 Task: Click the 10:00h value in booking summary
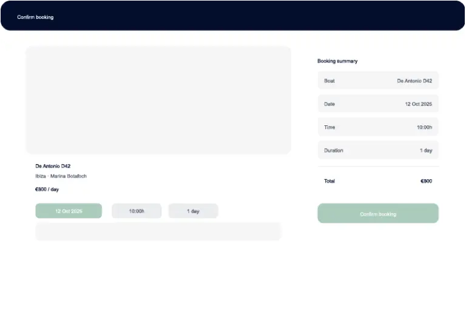[x=424, y=127]
